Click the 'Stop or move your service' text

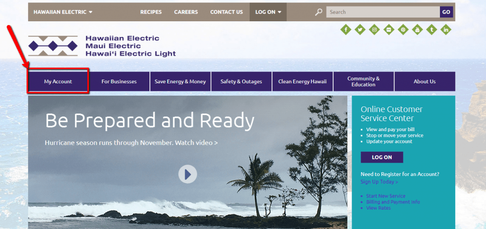click(x=394, y=135)
